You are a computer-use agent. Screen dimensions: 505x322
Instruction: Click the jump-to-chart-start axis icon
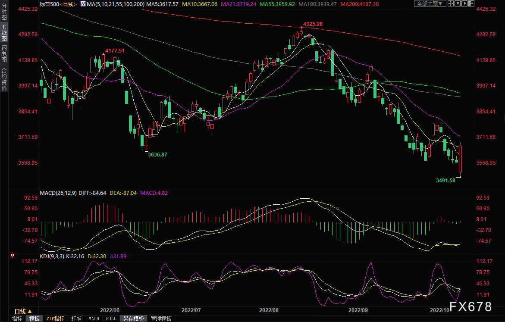(x=457, y=3)
